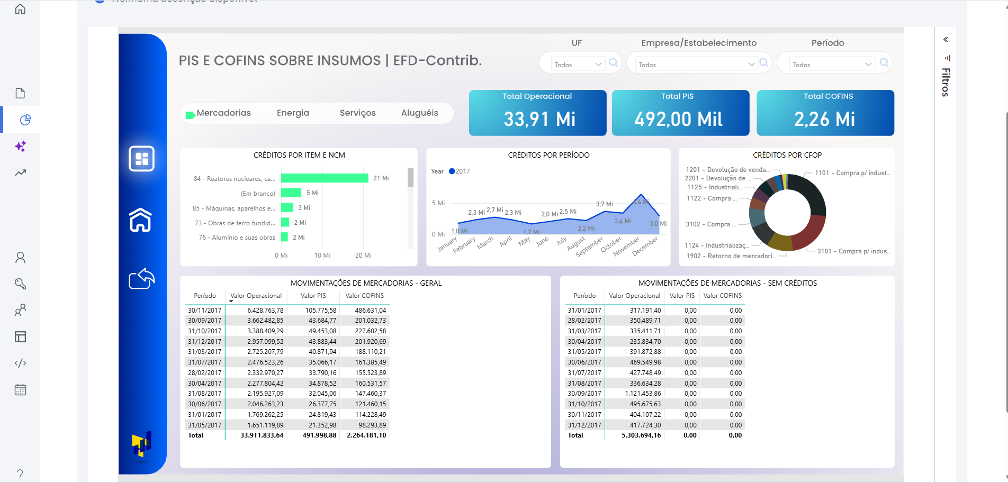Screen dimensions: 1008x483
Task: Click the Créditos por Item scrollbar
Action: click(410, 178)
